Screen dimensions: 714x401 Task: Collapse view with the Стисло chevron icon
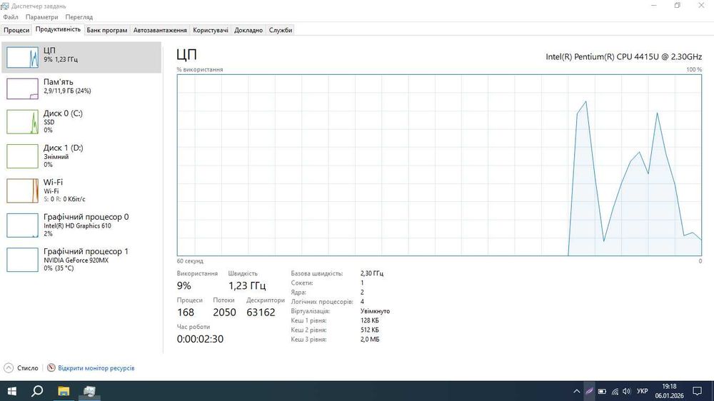pos(9,367)
